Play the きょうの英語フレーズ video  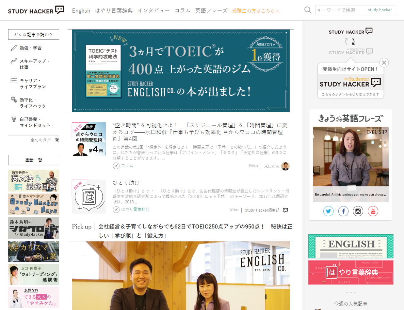pos(351,164)
